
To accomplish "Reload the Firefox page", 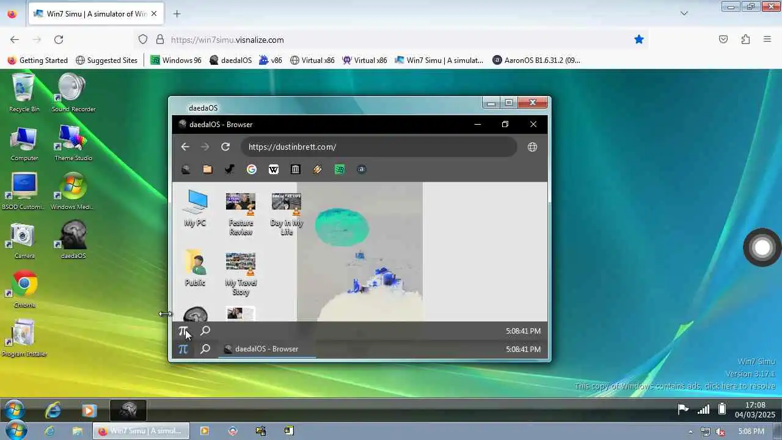I will coord(59,40).
